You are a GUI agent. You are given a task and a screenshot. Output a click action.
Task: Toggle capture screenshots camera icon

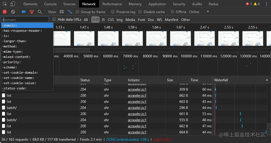(24, 12)
